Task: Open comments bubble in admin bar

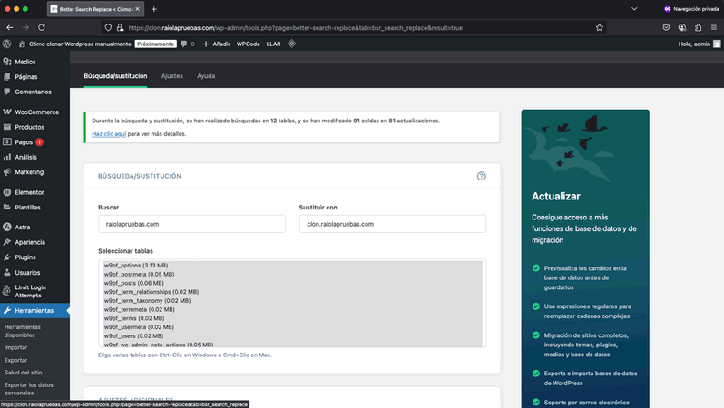Action: pos(188,44)
